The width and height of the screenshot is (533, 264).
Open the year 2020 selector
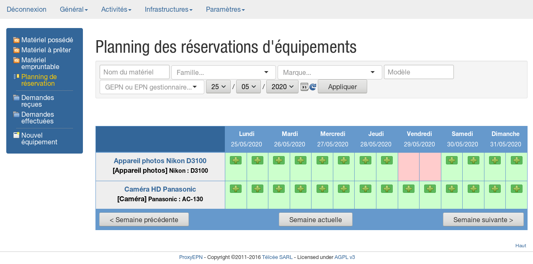tap(282, 87)
